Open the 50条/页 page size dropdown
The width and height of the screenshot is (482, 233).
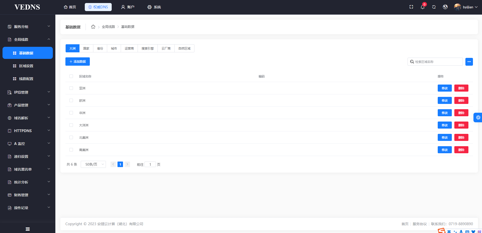(x=93, y=164)
